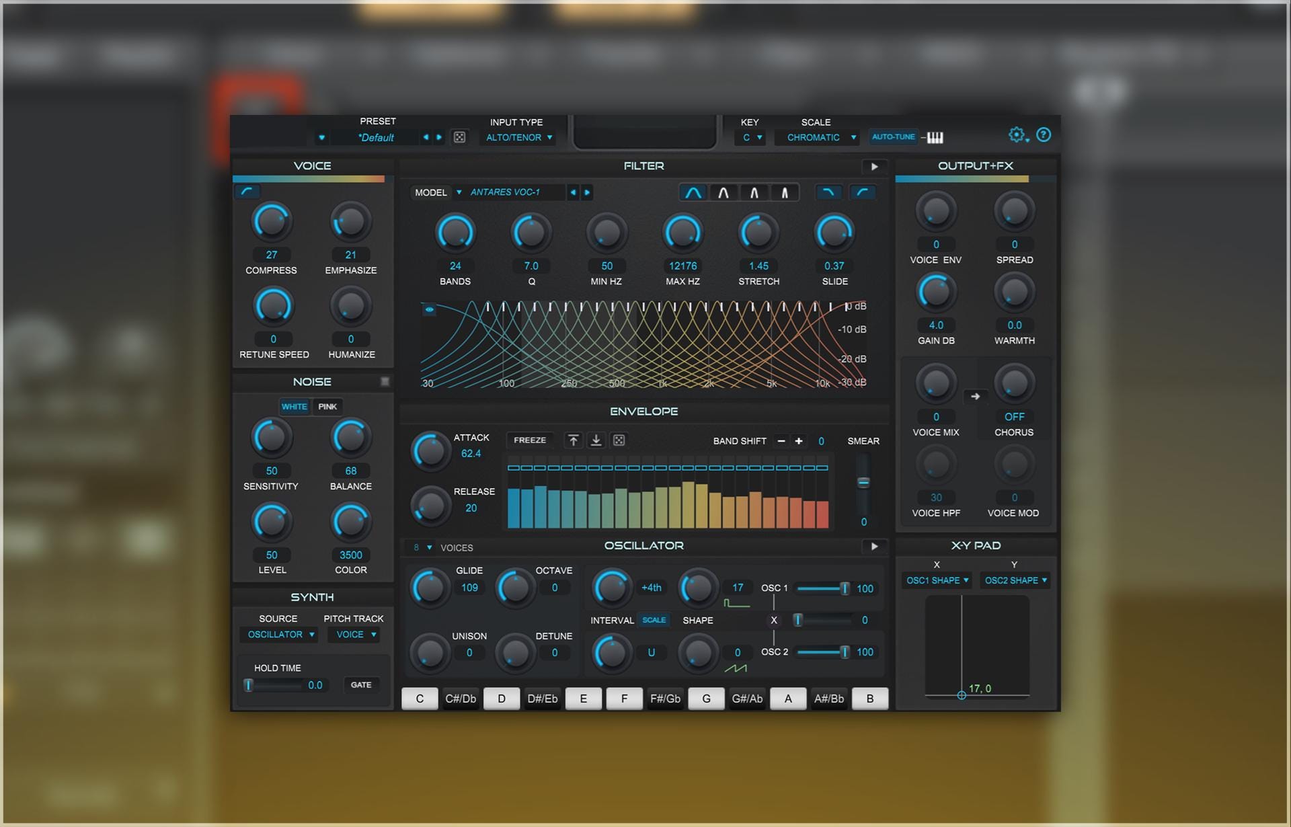The image size is (1291, 827).
Task: Toggle the AUTO-TUNE button
Action: pyautogui.click(x=893, y=137)
